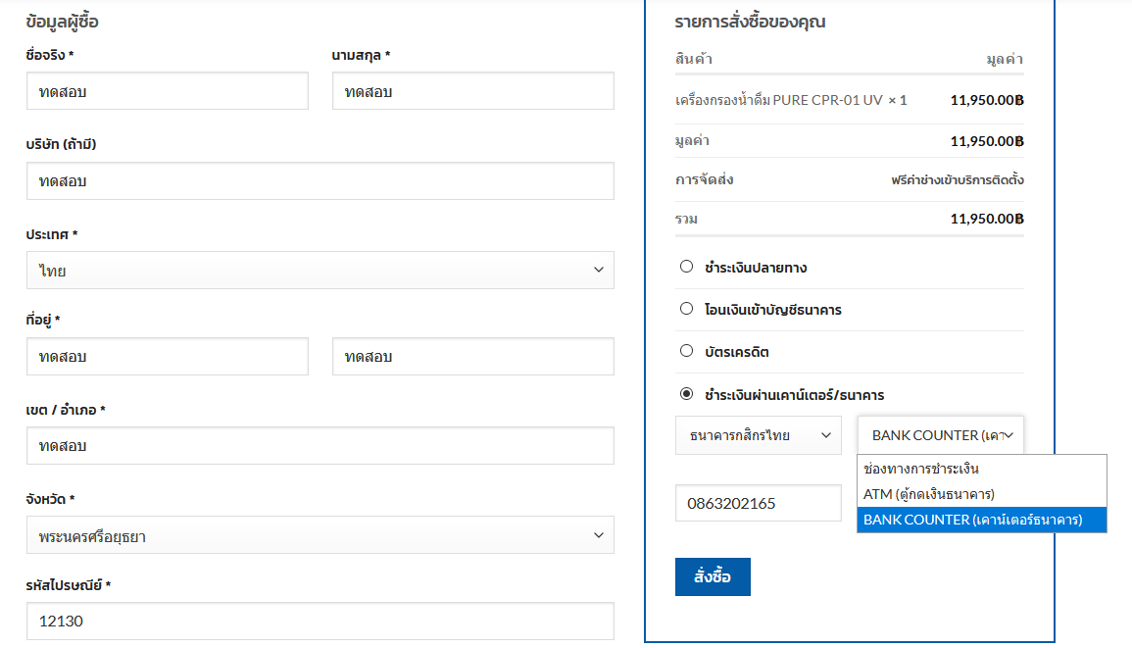Pick the ช่องทางการชำระเงิน placeholder option
The width and height of the screenshot is (1132, 648).
(981, 469)
